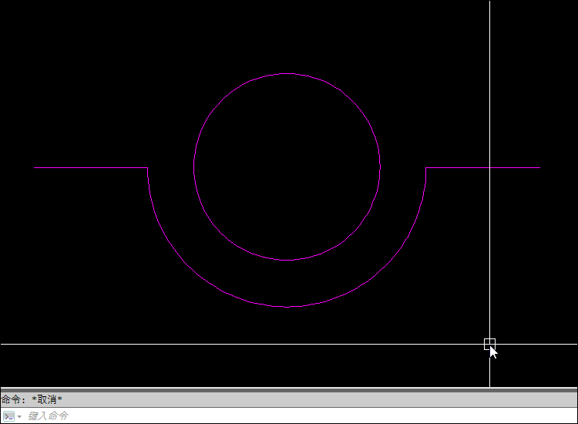
Task: Click the '命令: *取消*' history line
Action: [32, 399]
